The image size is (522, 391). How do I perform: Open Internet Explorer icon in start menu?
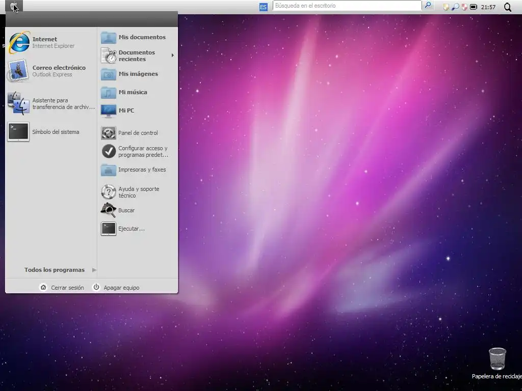click(19, 43)
